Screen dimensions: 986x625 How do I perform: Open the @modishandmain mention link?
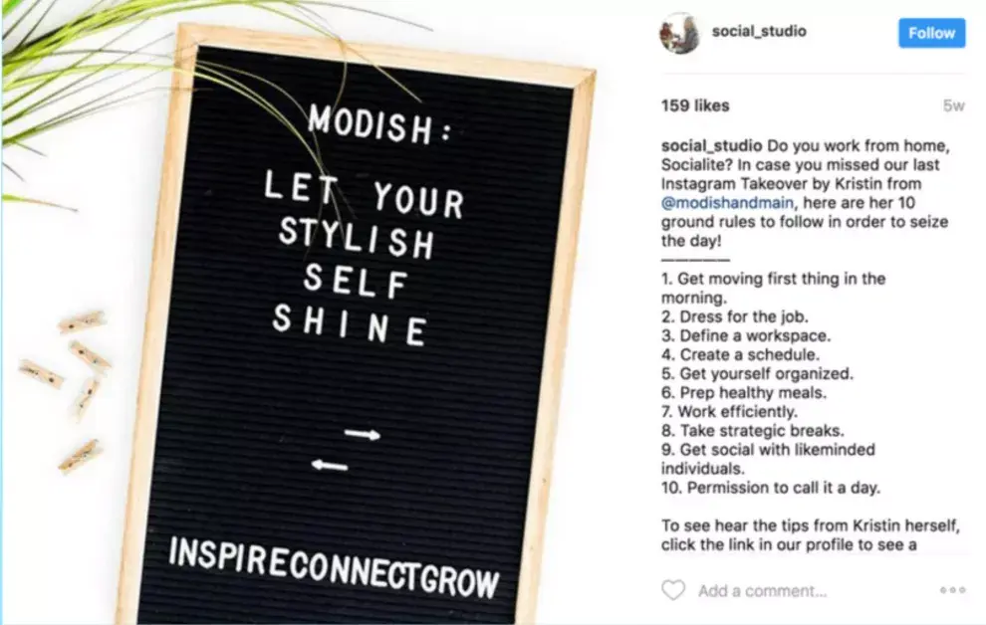(x=727, y=203)
